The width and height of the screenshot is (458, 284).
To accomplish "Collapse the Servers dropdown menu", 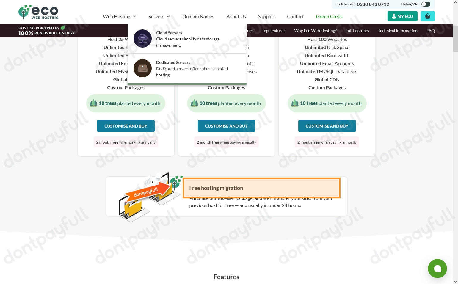I will tap(159, 17).
